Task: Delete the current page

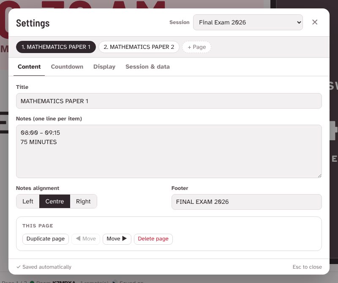Action: click(x=153, y=239)
